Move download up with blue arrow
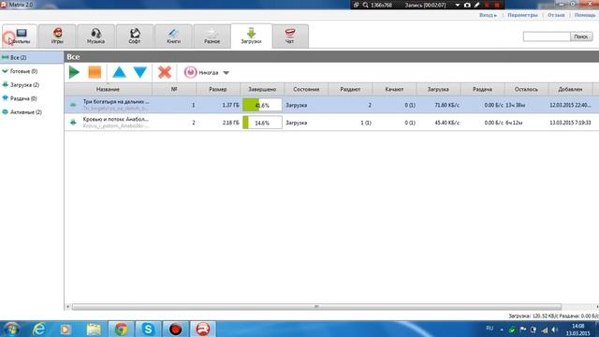This screenshot has width=599, height=337. point(119,72)
